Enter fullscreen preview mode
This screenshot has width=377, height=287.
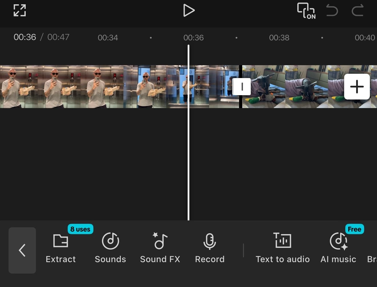pos(20,11)
